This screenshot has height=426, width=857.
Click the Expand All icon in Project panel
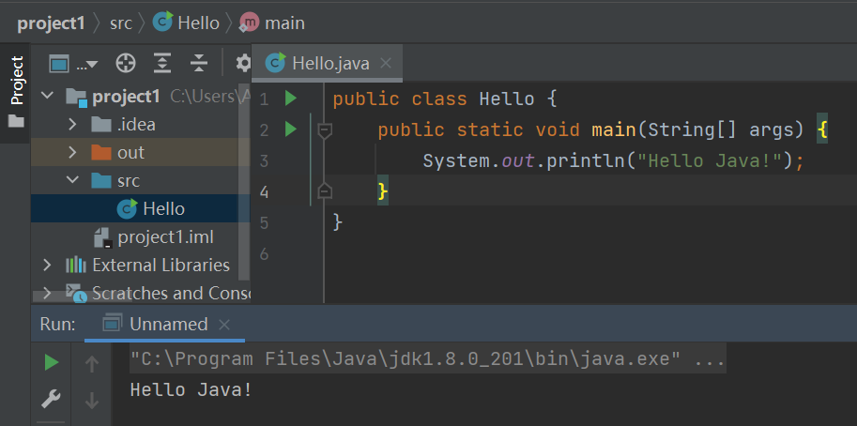[x=162, y=63]
